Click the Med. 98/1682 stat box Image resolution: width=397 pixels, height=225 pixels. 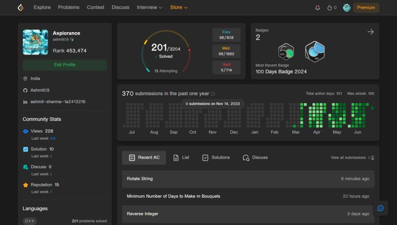[x=226, y=51]
